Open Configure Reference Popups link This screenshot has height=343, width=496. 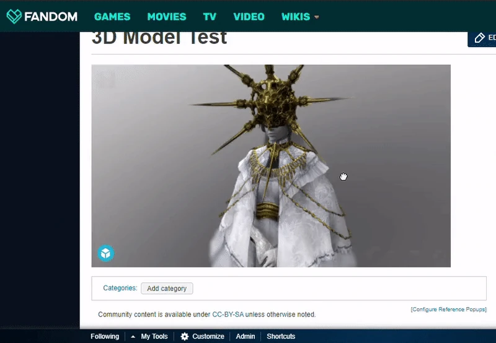[x=448, y=310]
